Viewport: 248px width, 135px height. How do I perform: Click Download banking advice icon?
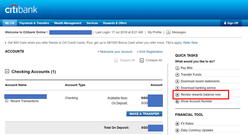[x=177, y=88]
